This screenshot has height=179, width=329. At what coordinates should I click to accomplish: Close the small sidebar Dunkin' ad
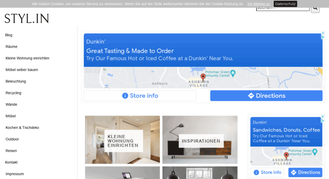point(323,116)
